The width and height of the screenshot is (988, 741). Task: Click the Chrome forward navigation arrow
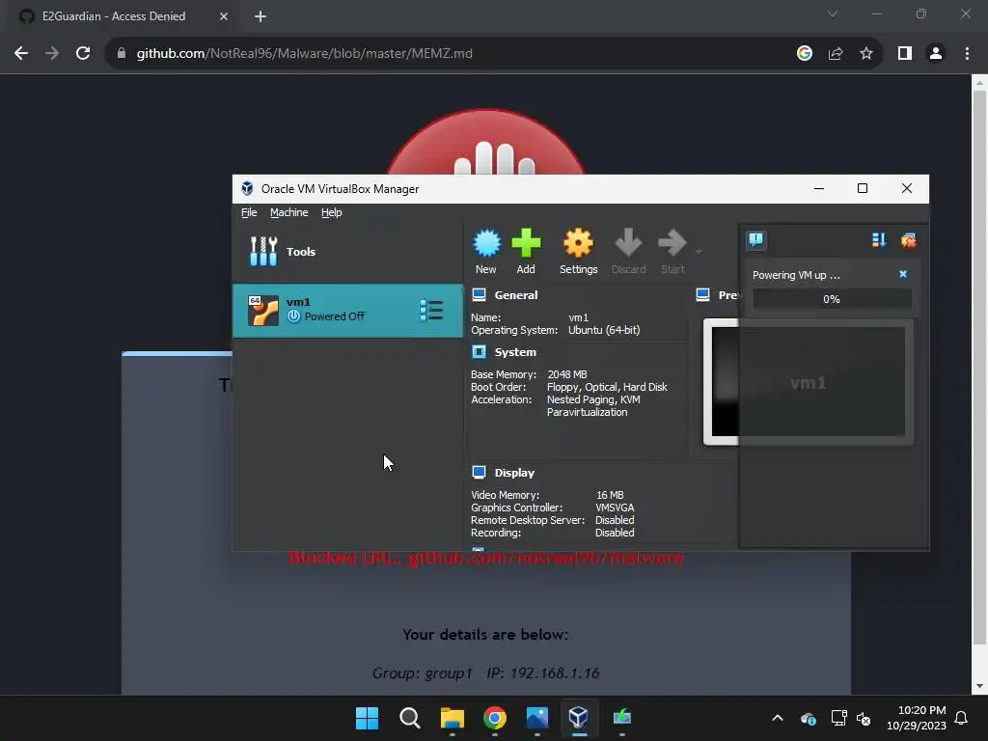click(52, 54)
